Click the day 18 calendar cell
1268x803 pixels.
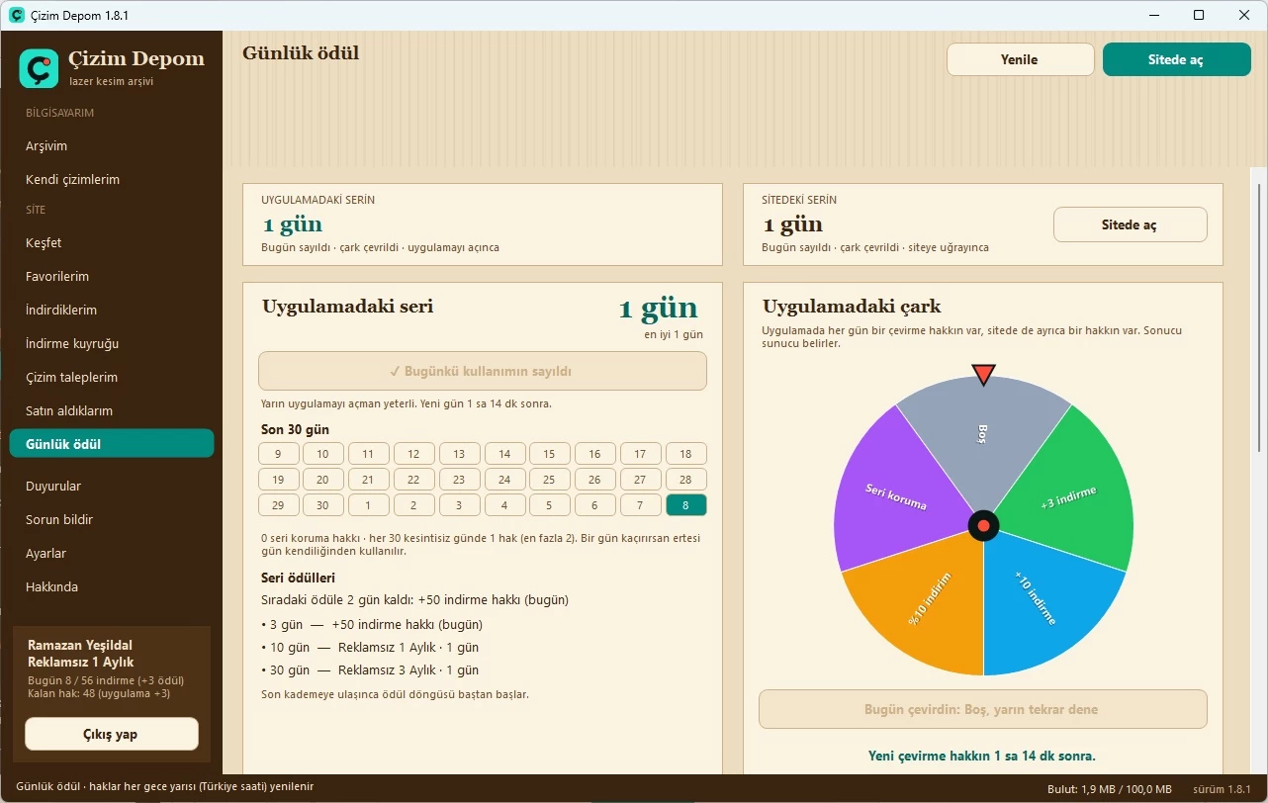point(685,454)
